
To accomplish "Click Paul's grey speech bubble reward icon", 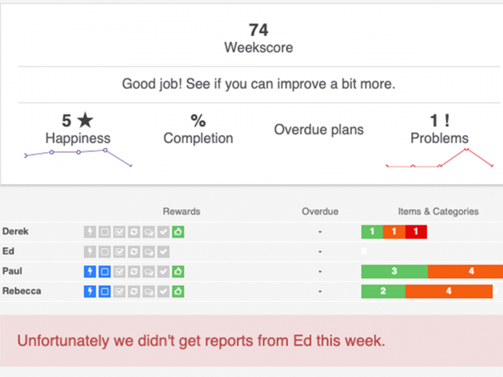I will (149, 271).
